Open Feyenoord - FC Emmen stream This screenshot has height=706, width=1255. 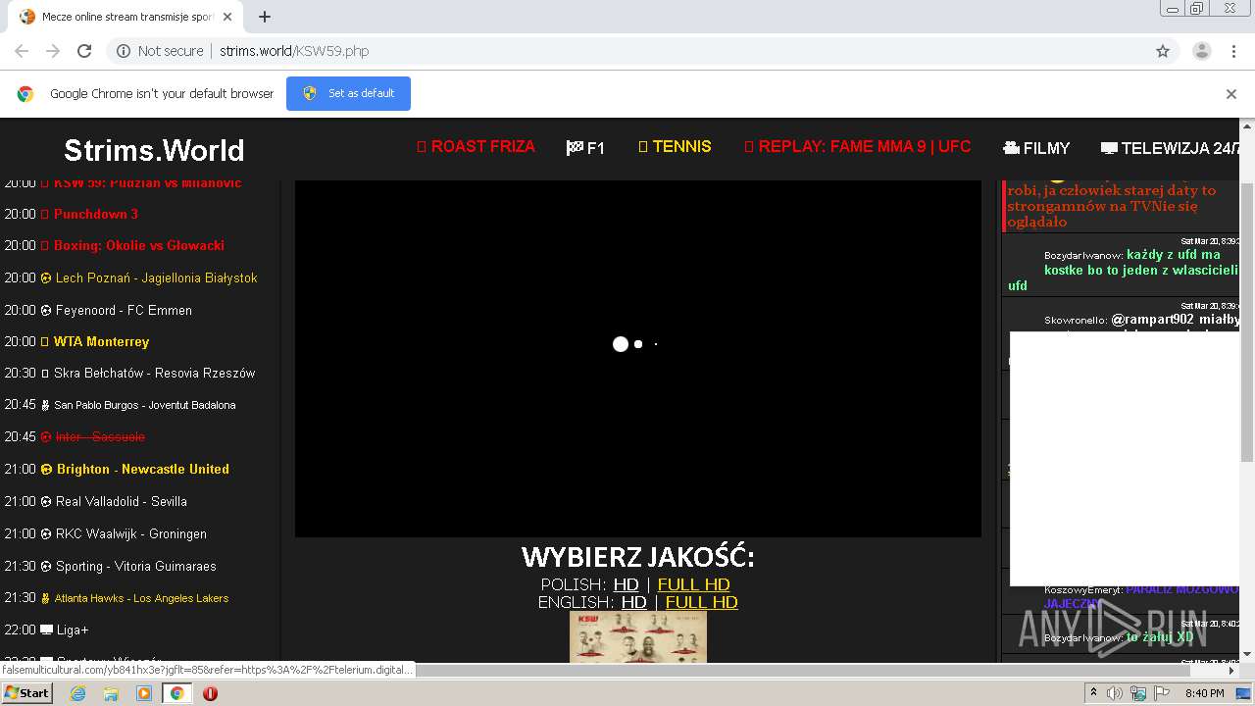click(124, 310)
